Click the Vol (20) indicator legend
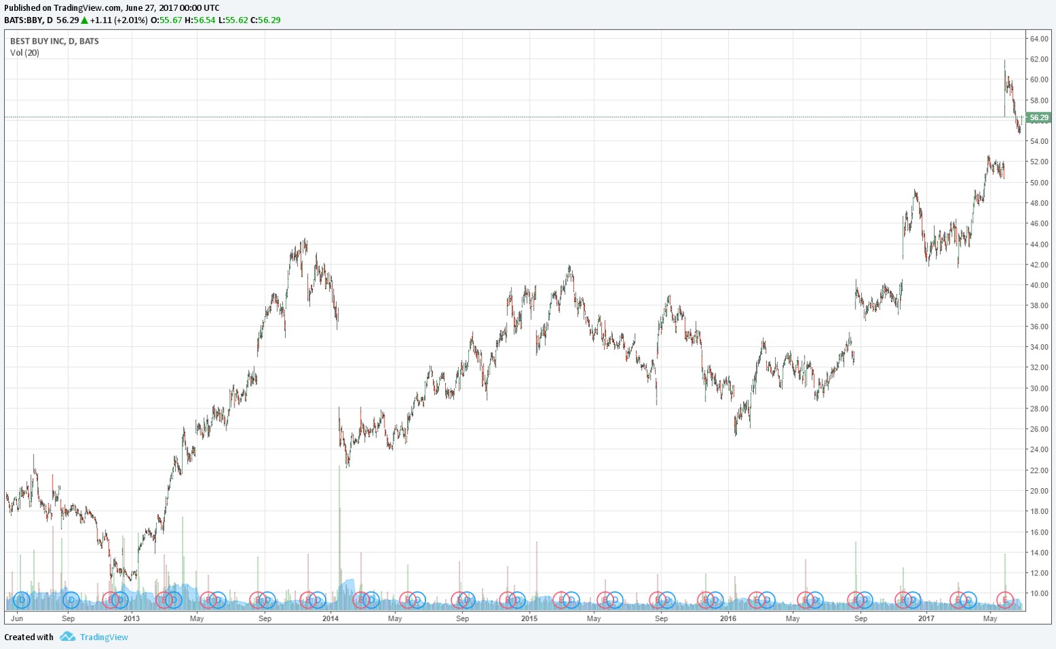The image size is (1056, 649). [x=25, y=52]
